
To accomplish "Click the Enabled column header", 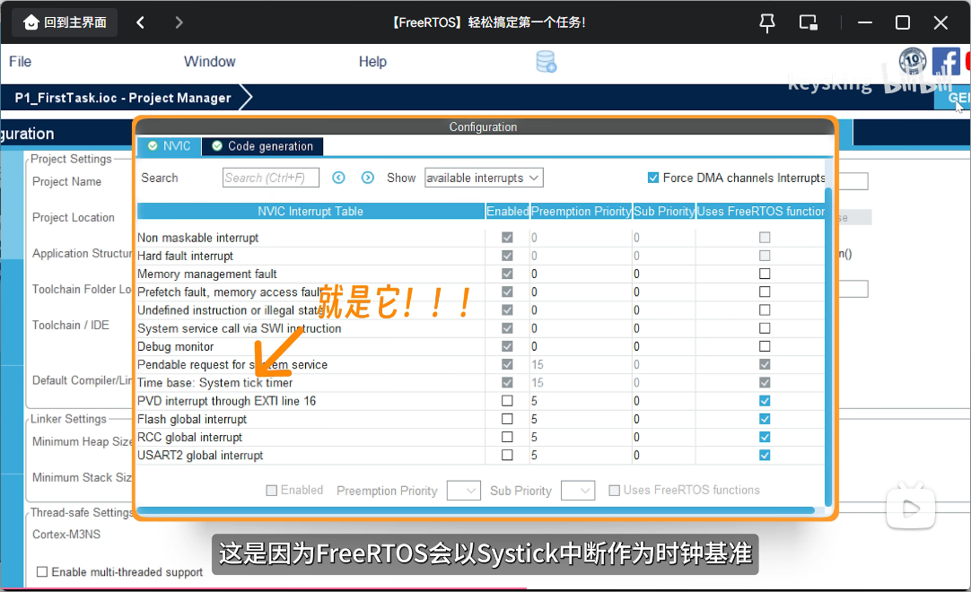I will click(x=508, y=211).
